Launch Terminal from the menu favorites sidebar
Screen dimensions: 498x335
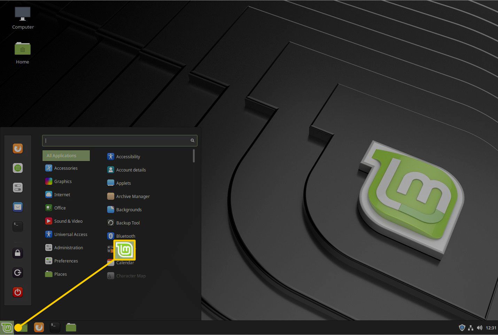pyautogui.click(x=18, y=227)
